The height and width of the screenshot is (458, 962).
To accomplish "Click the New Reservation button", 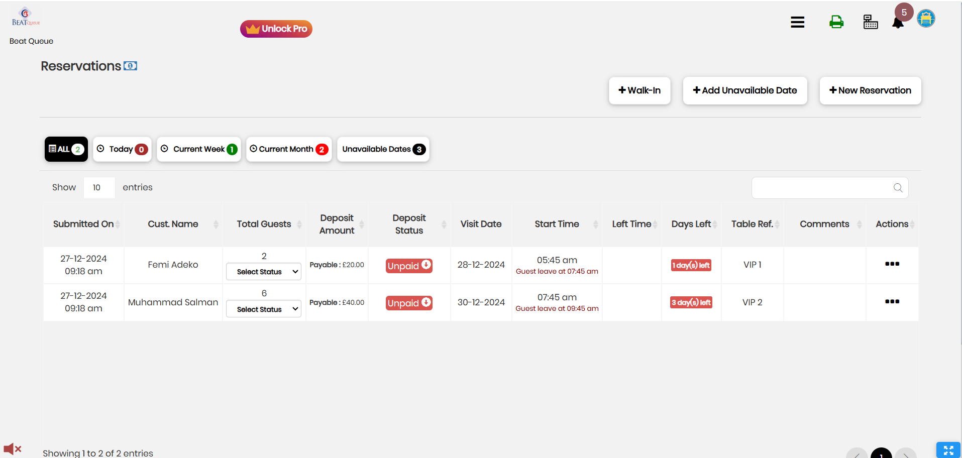I will pos(870,90).
